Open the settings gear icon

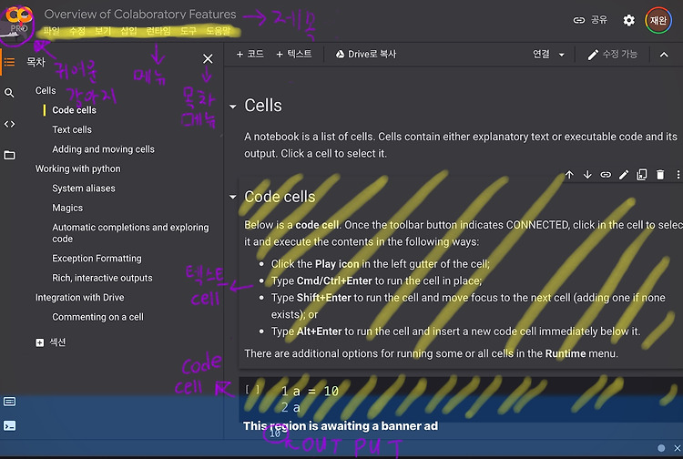coord(628,20)
